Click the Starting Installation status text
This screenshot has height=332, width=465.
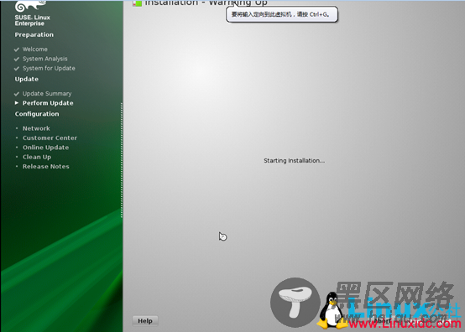[294, 160]
